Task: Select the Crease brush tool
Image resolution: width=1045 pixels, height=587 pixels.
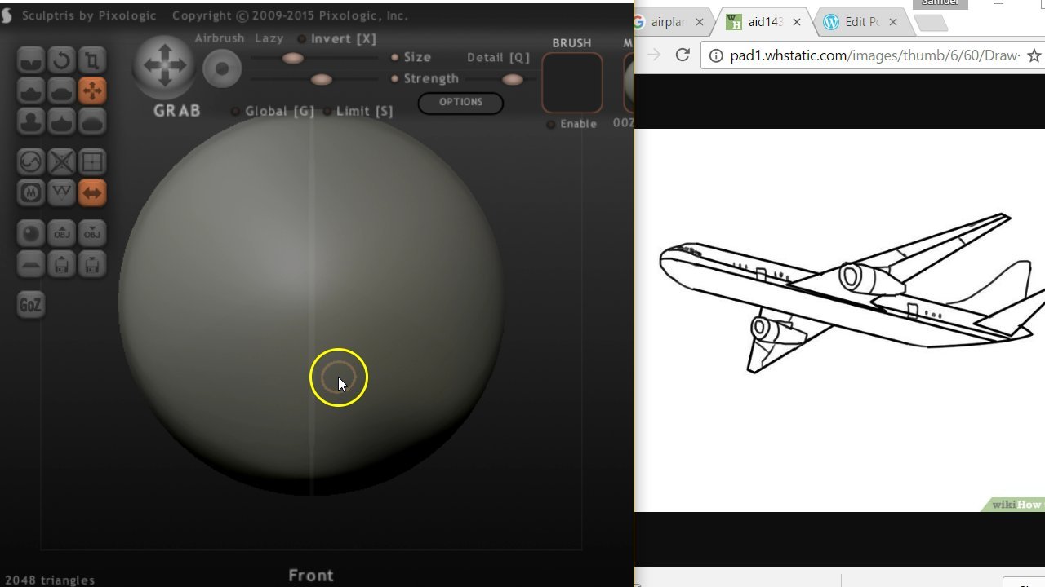Action: pos(29,60)
